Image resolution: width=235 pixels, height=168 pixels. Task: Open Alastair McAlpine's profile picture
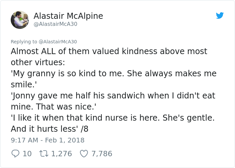coord(19,19)
